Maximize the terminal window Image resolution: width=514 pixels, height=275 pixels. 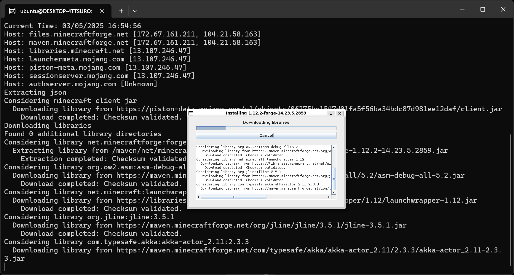click(483, 9)
